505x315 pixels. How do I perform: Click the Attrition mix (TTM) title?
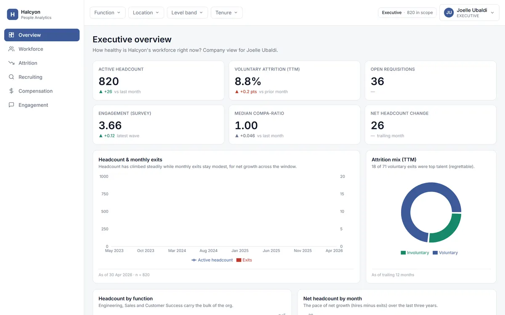394,160
